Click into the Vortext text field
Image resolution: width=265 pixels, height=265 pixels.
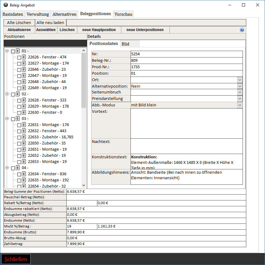click(186, 123)
